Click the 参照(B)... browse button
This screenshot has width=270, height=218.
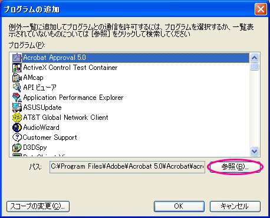click(235, 167)
